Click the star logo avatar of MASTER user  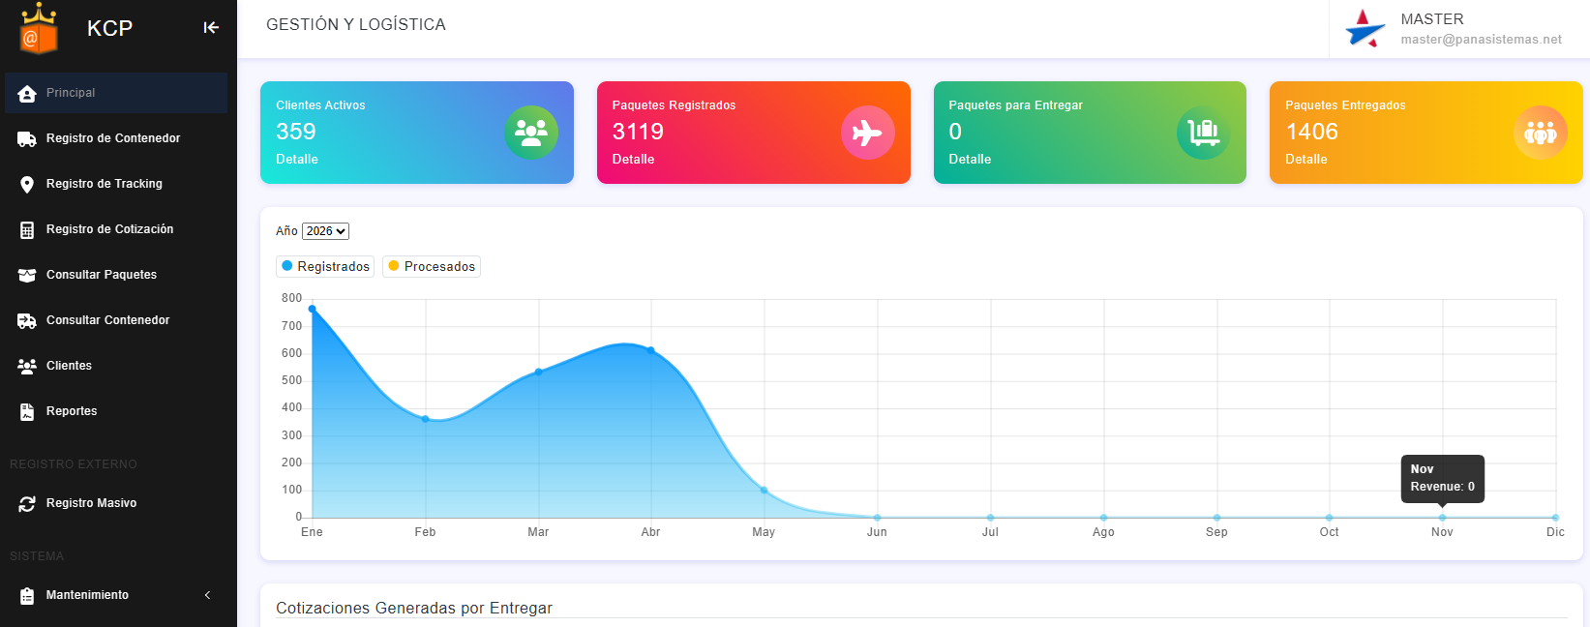tap(1365, 28)
